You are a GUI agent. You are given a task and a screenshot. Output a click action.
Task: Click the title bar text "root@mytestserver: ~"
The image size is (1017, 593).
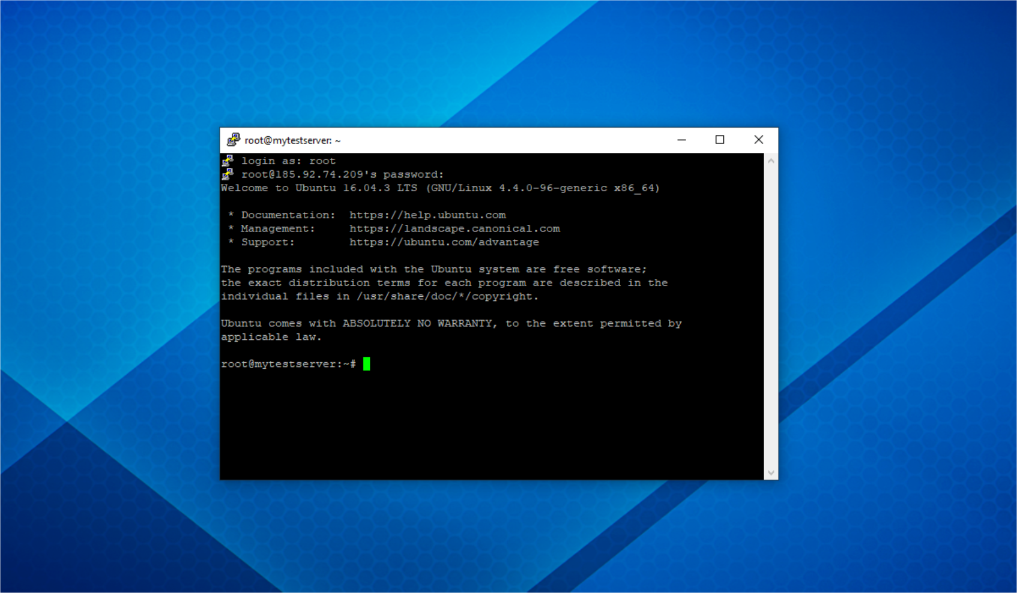[x=292, y=140]
